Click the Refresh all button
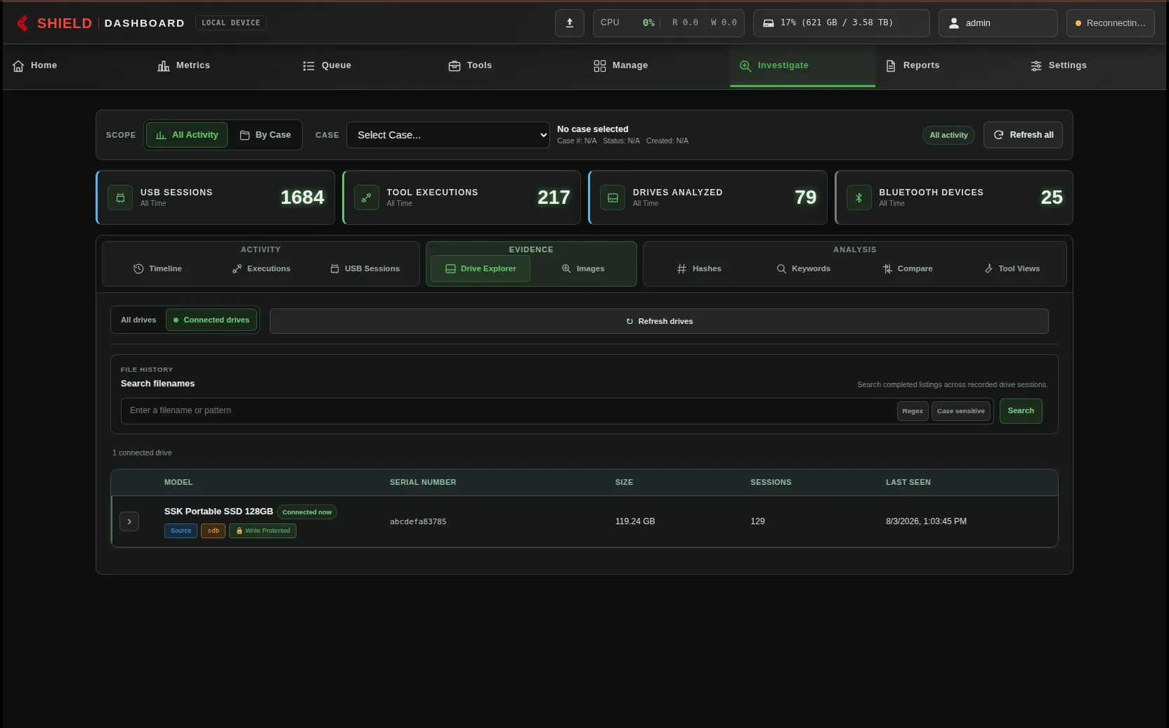Viewport: 1169px width, 728px height. point(1023,135)
